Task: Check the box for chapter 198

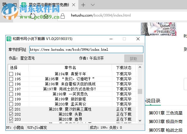Action: 11,94
